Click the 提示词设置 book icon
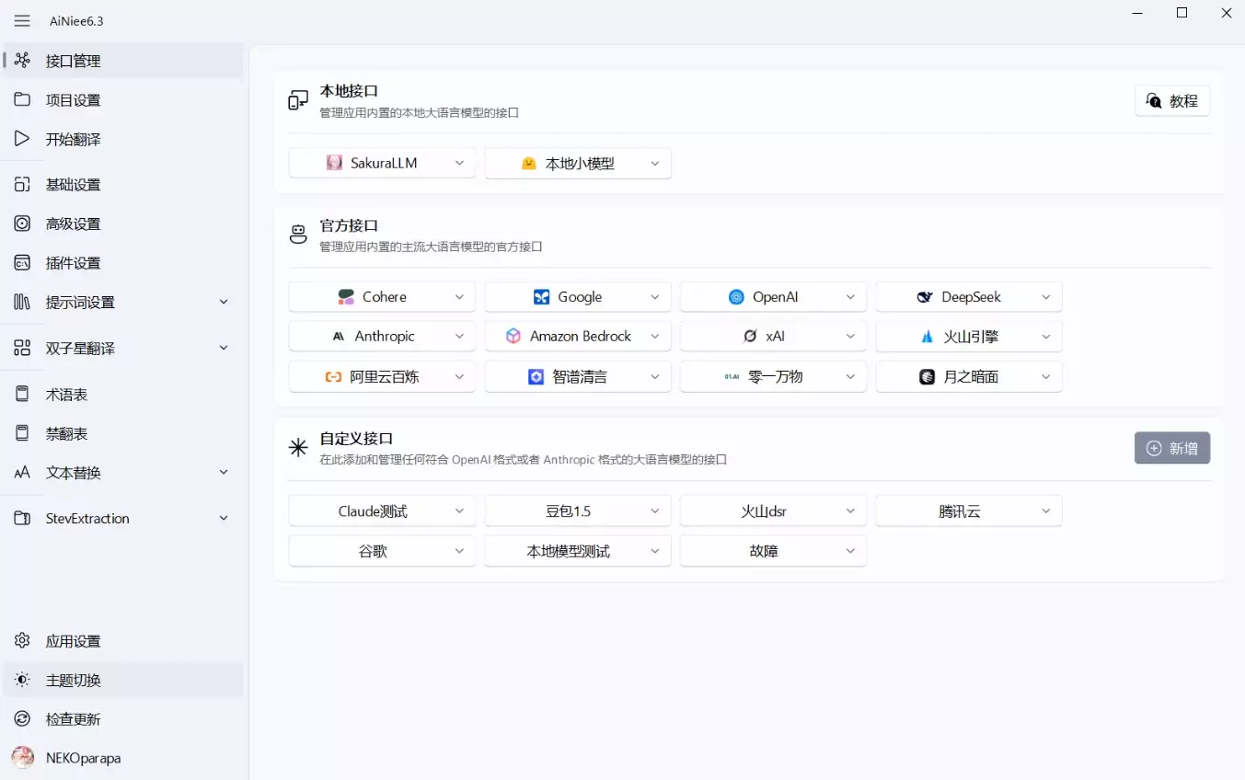Image resolution: width=1245 pixels, height=780 pixels. point(22,303)
